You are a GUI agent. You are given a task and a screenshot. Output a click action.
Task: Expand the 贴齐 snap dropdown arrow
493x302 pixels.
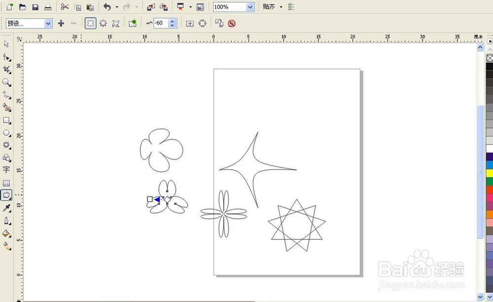pyautogui.click(x=281, y=6)
